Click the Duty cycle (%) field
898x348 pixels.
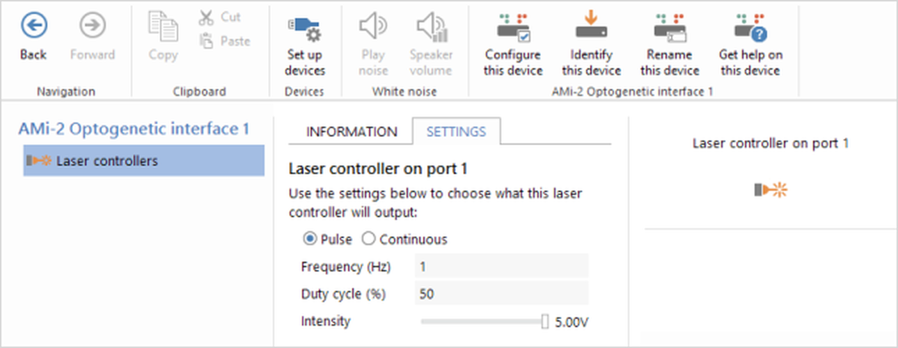[501, 294]
